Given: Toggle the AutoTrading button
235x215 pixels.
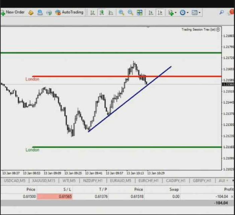Looking at the screenshot, I should 69,12.
